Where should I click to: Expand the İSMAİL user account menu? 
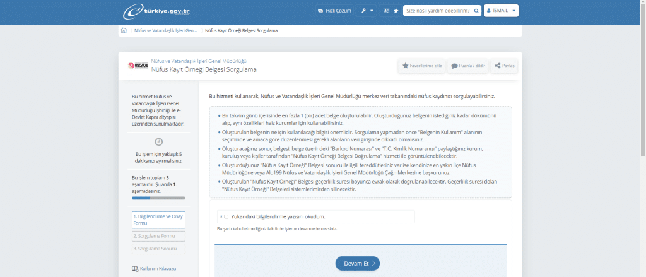[502, 11]
